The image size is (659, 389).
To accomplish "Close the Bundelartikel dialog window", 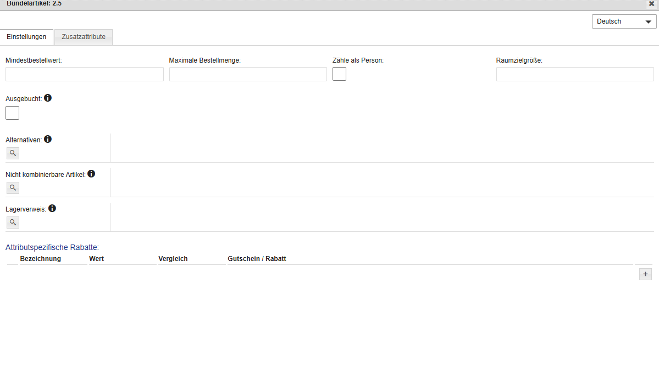I will click(x=651, y=3).
